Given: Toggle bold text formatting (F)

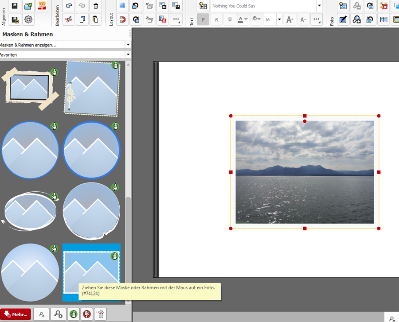Looking at the screenshot, I should point(203,19).
